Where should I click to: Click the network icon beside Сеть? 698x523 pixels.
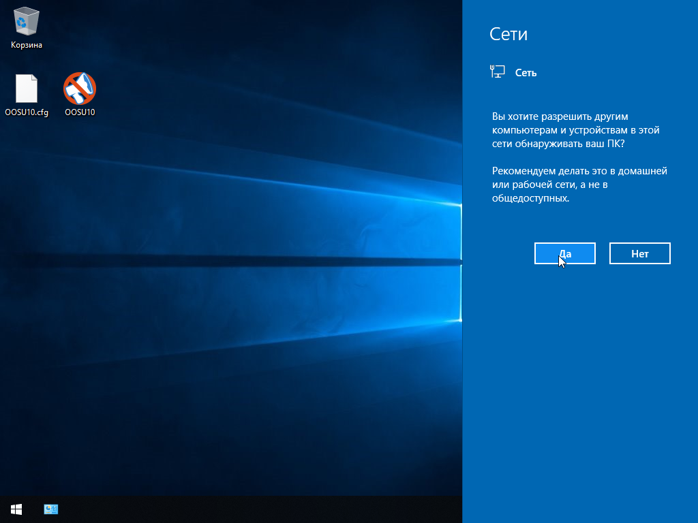point(498,72)
